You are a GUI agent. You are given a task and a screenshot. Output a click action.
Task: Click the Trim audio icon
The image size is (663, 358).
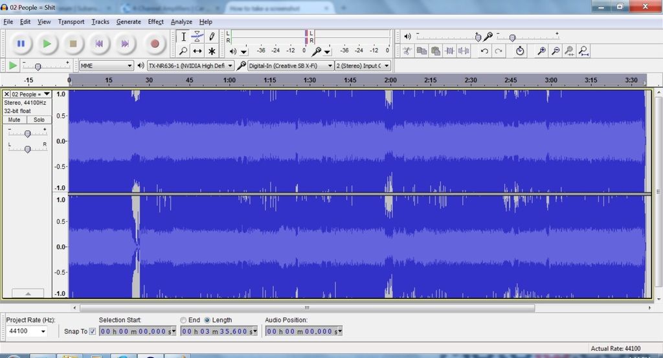coord(450,51)
